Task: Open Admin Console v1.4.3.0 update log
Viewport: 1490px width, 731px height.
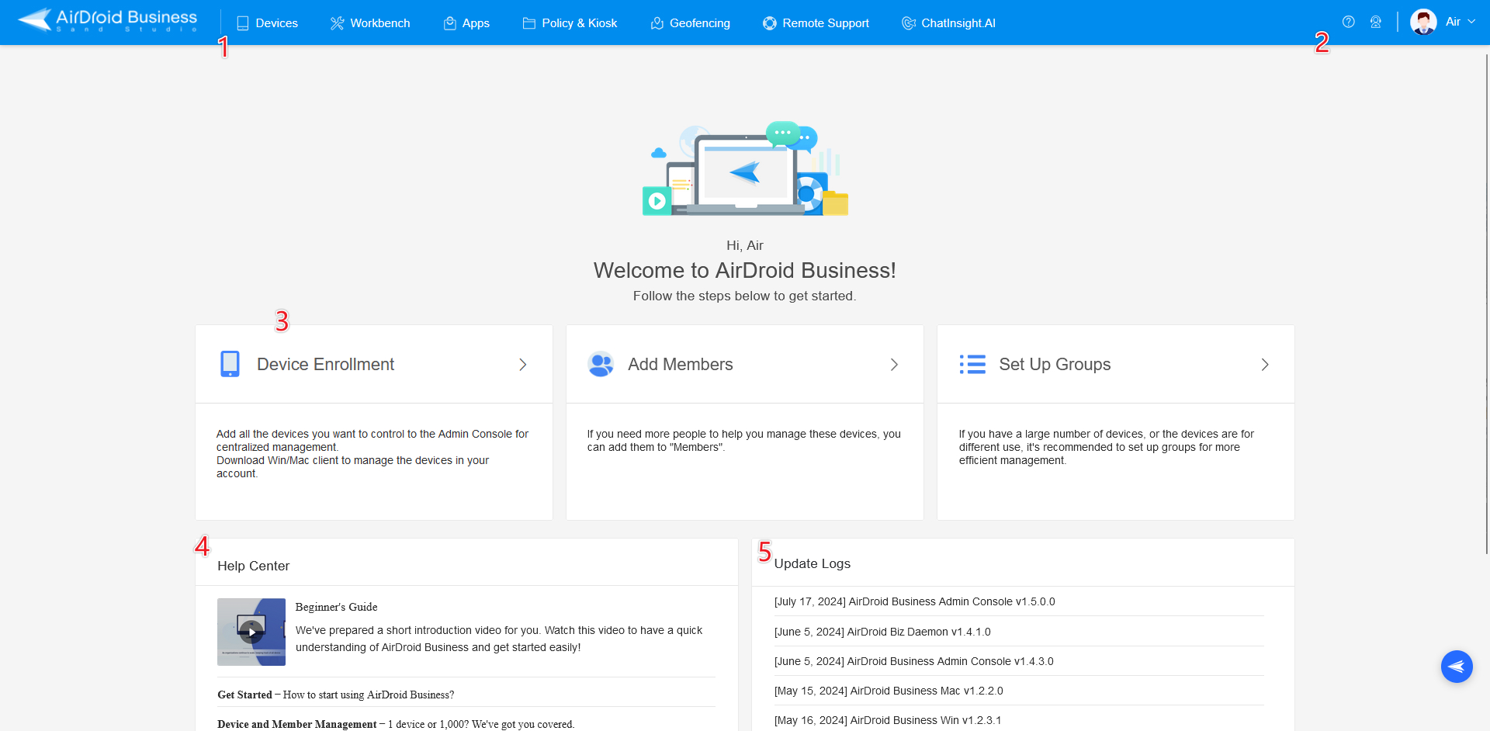Action: click(x=913, y=661)
